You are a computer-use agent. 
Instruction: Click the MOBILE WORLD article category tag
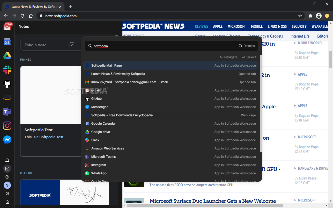tap(310, 43)
